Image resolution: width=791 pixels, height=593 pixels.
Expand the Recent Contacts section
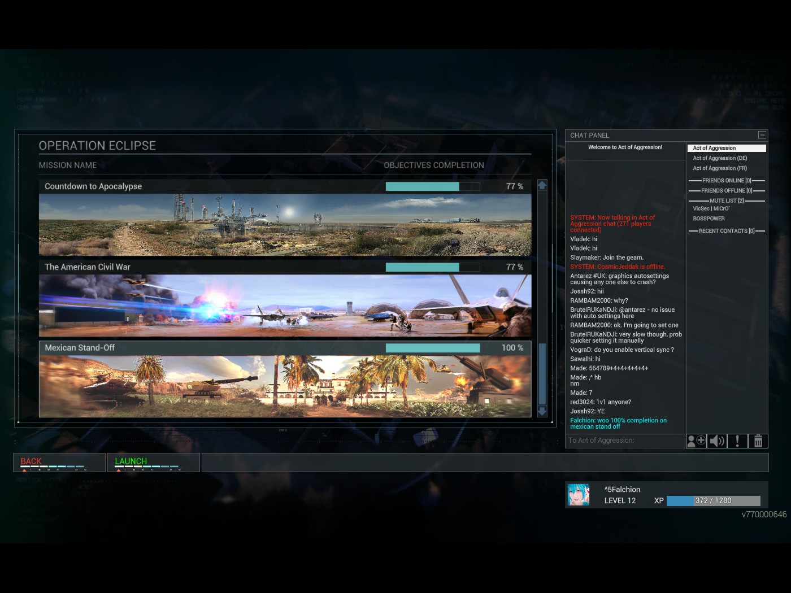tap(727, 231)
